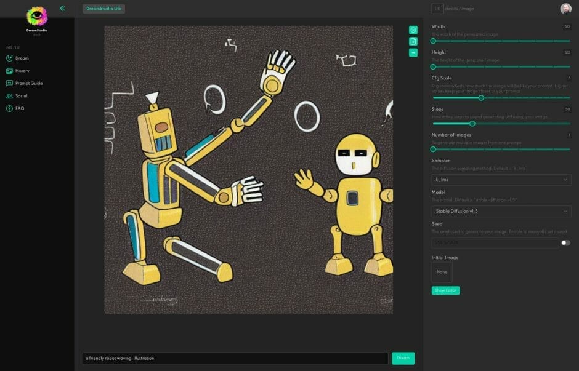Open the Dream page from menu
This screenshot has width=579, height=371.
22,58
